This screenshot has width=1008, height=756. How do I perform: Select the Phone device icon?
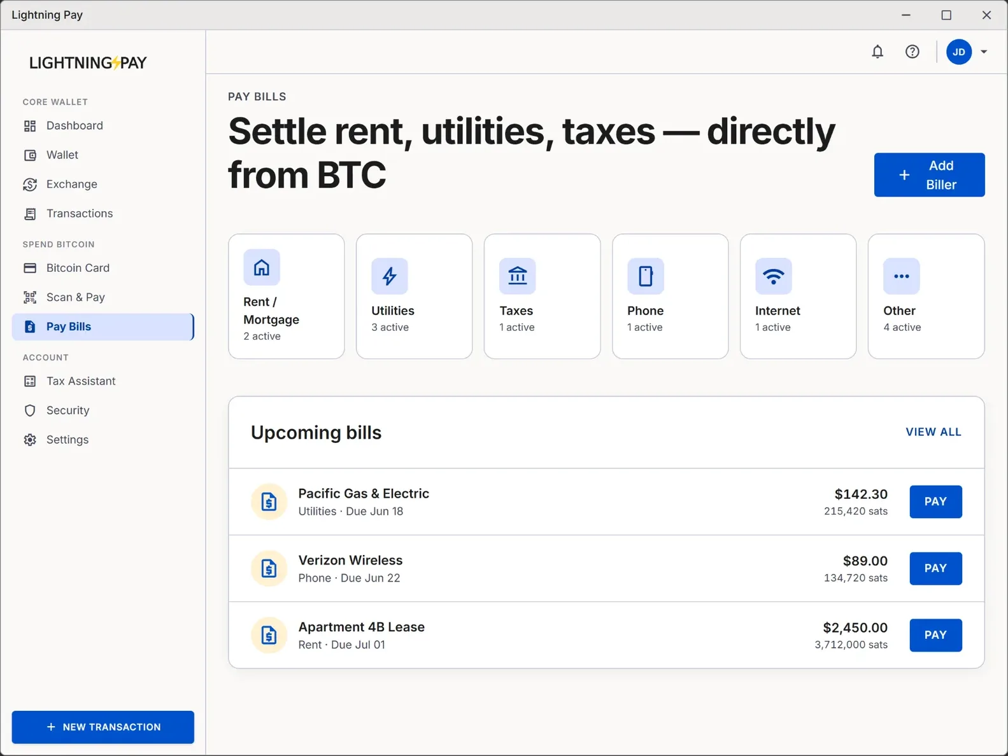point(646,276)
